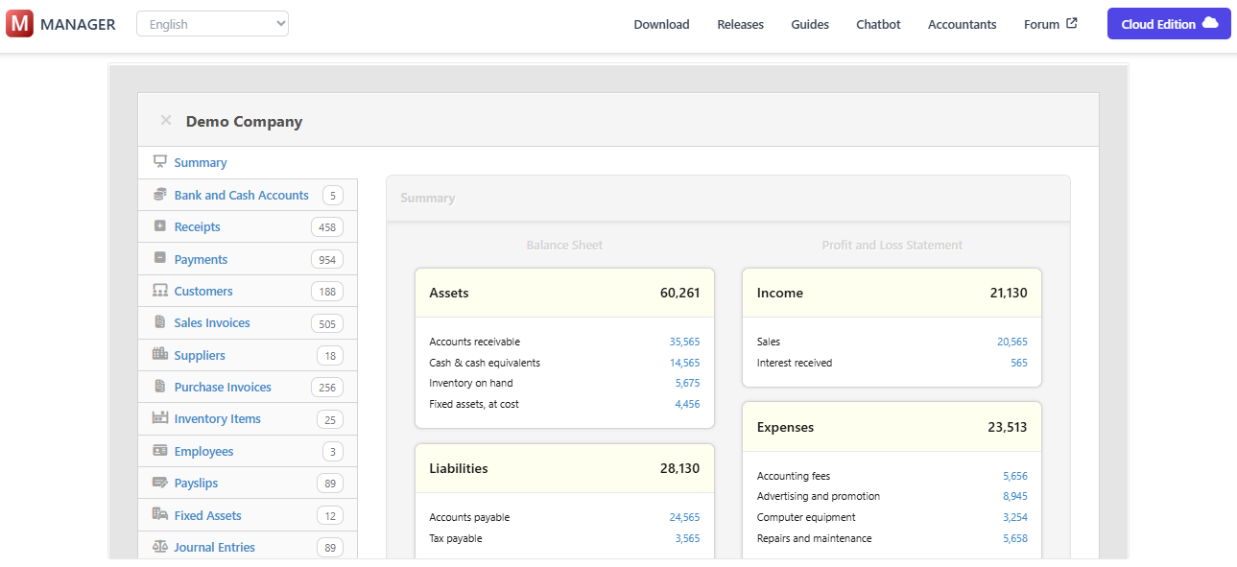
Task: Click the blue Cloud Edition button
Action: (1168, 23)
